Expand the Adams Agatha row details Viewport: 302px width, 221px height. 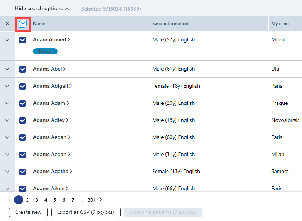click(7, 172)
